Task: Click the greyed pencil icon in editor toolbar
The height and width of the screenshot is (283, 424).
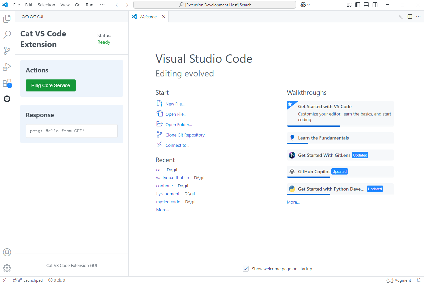Action: [x=401, y=17]
